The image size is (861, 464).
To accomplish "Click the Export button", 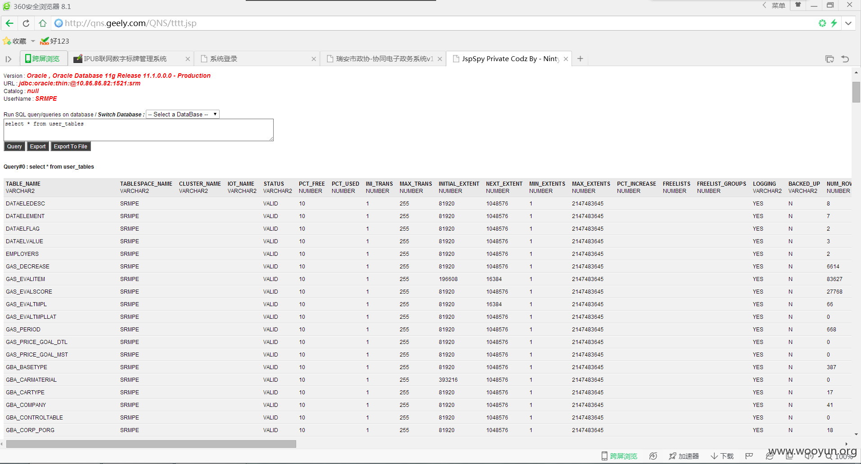I will click(38, 147).
